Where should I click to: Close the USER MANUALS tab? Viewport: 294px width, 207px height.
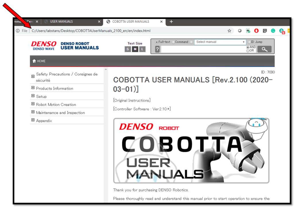[x=99, y=22]
